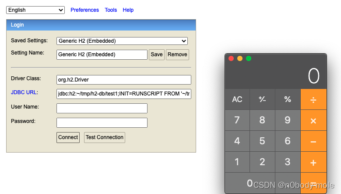Click the calculator minus key

tap(313, 141)
